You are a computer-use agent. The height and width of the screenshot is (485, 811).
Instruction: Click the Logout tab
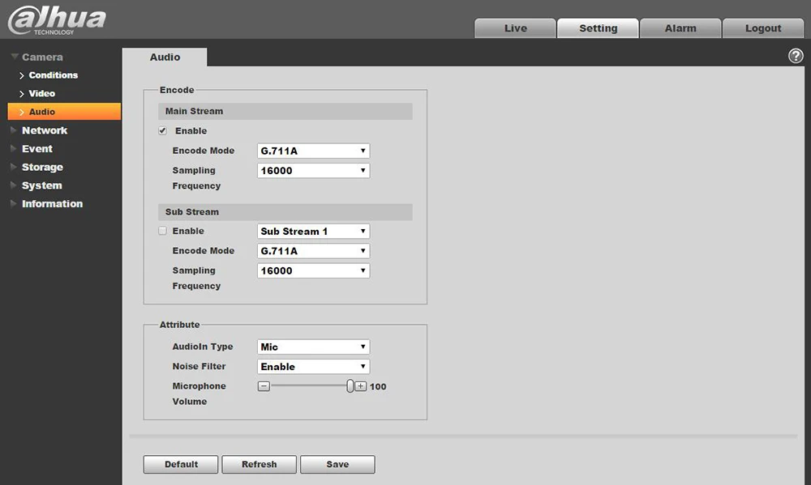coord(763,28)
